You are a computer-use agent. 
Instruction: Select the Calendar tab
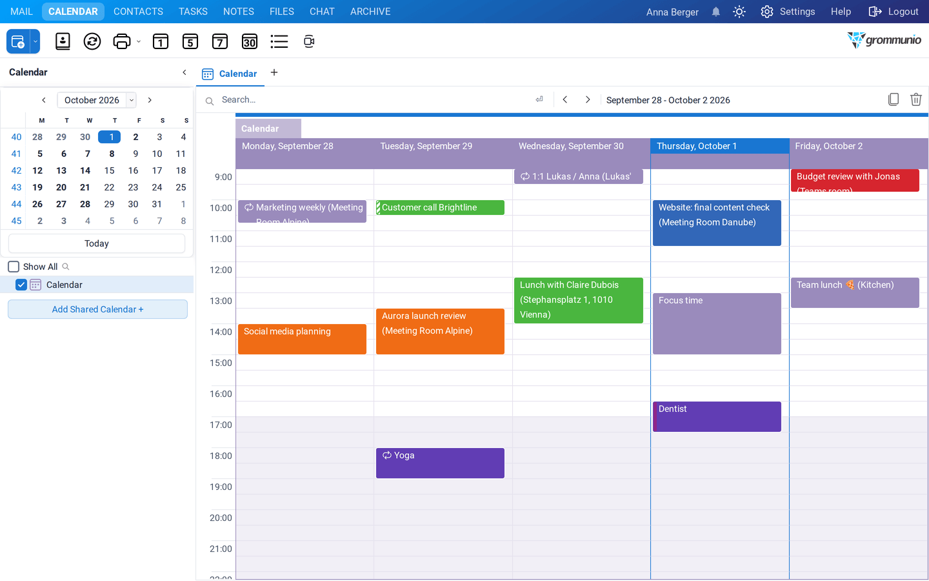[x=230, y=74]
